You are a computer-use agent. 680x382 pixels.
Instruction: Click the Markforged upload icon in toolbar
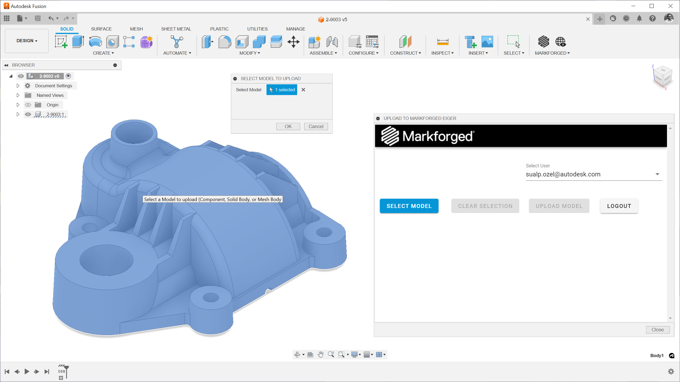[x=543, y=42]
